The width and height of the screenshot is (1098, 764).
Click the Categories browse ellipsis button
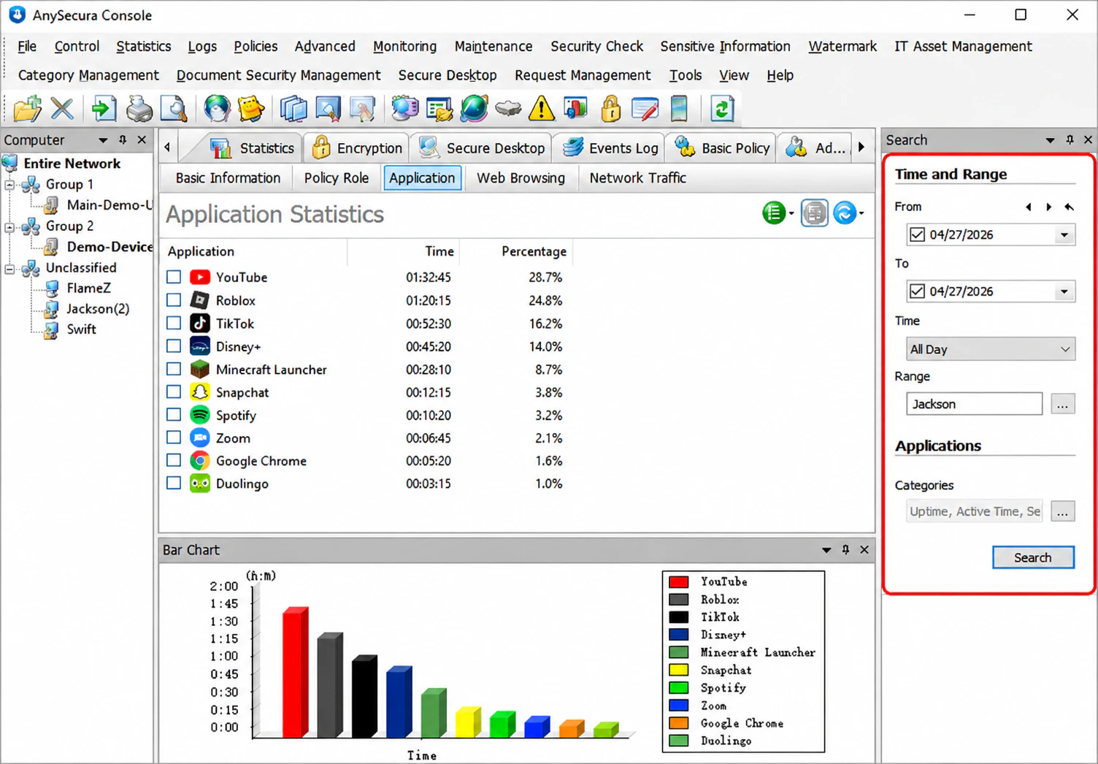point(1063,511)
